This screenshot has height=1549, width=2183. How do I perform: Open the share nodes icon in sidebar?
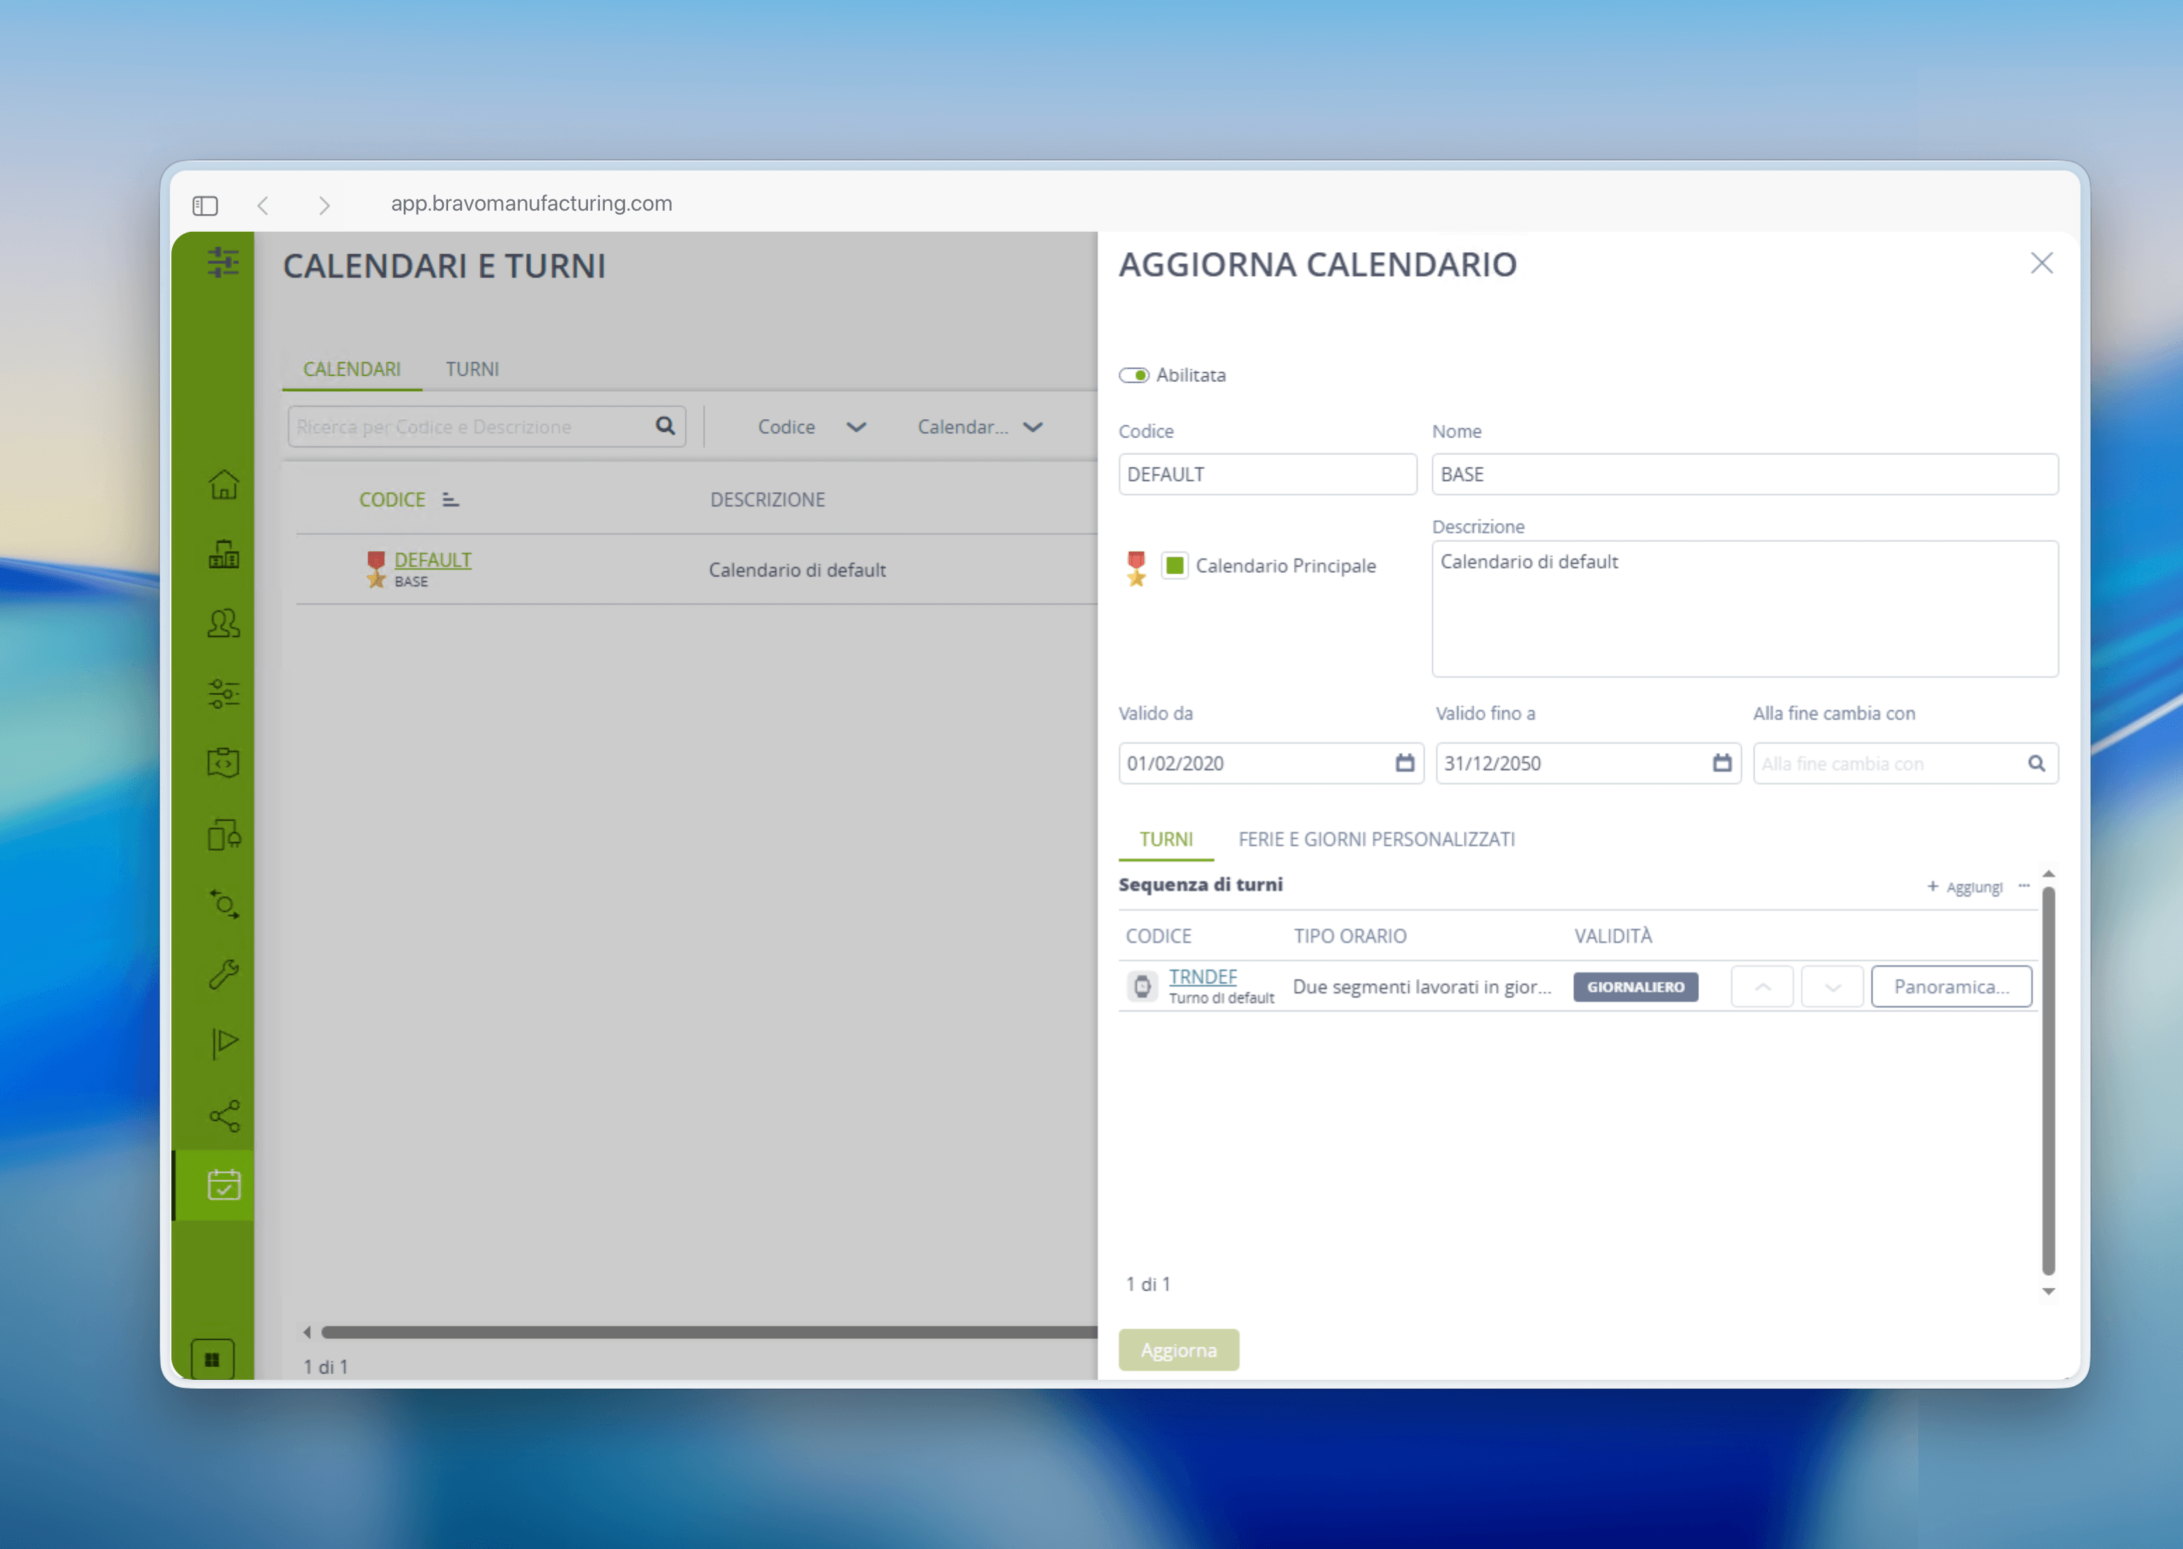click(224, 1115)
